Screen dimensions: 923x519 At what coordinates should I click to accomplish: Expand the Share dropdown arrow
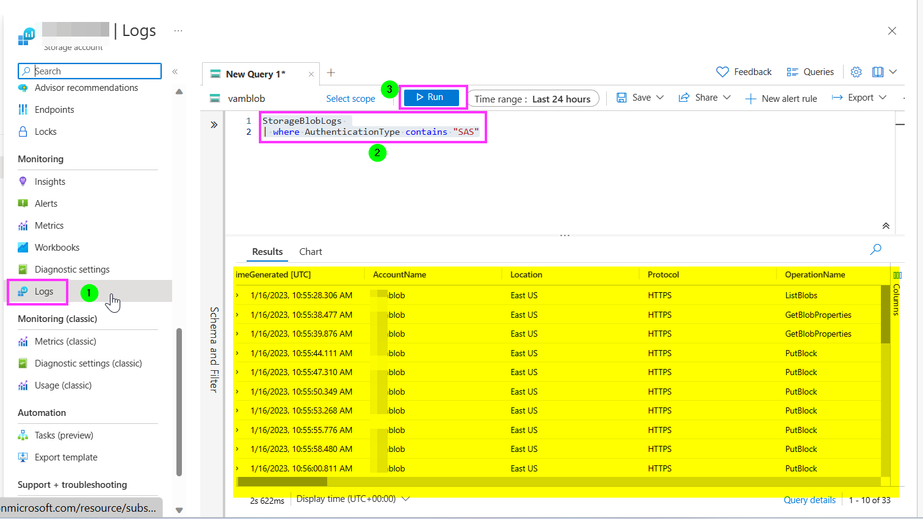tap(726, 98)
